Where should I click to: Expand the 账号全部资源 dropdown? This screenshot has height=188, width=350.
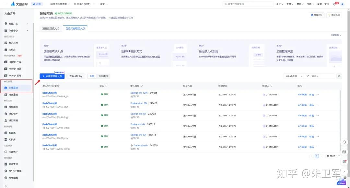pos(60,4)
